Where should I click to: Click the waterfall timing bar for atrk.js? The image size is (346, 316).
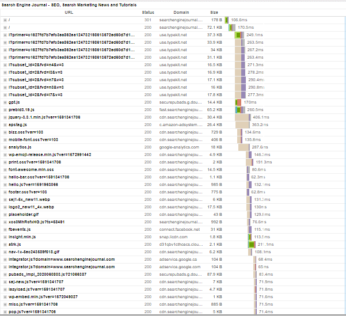[252, 245]
